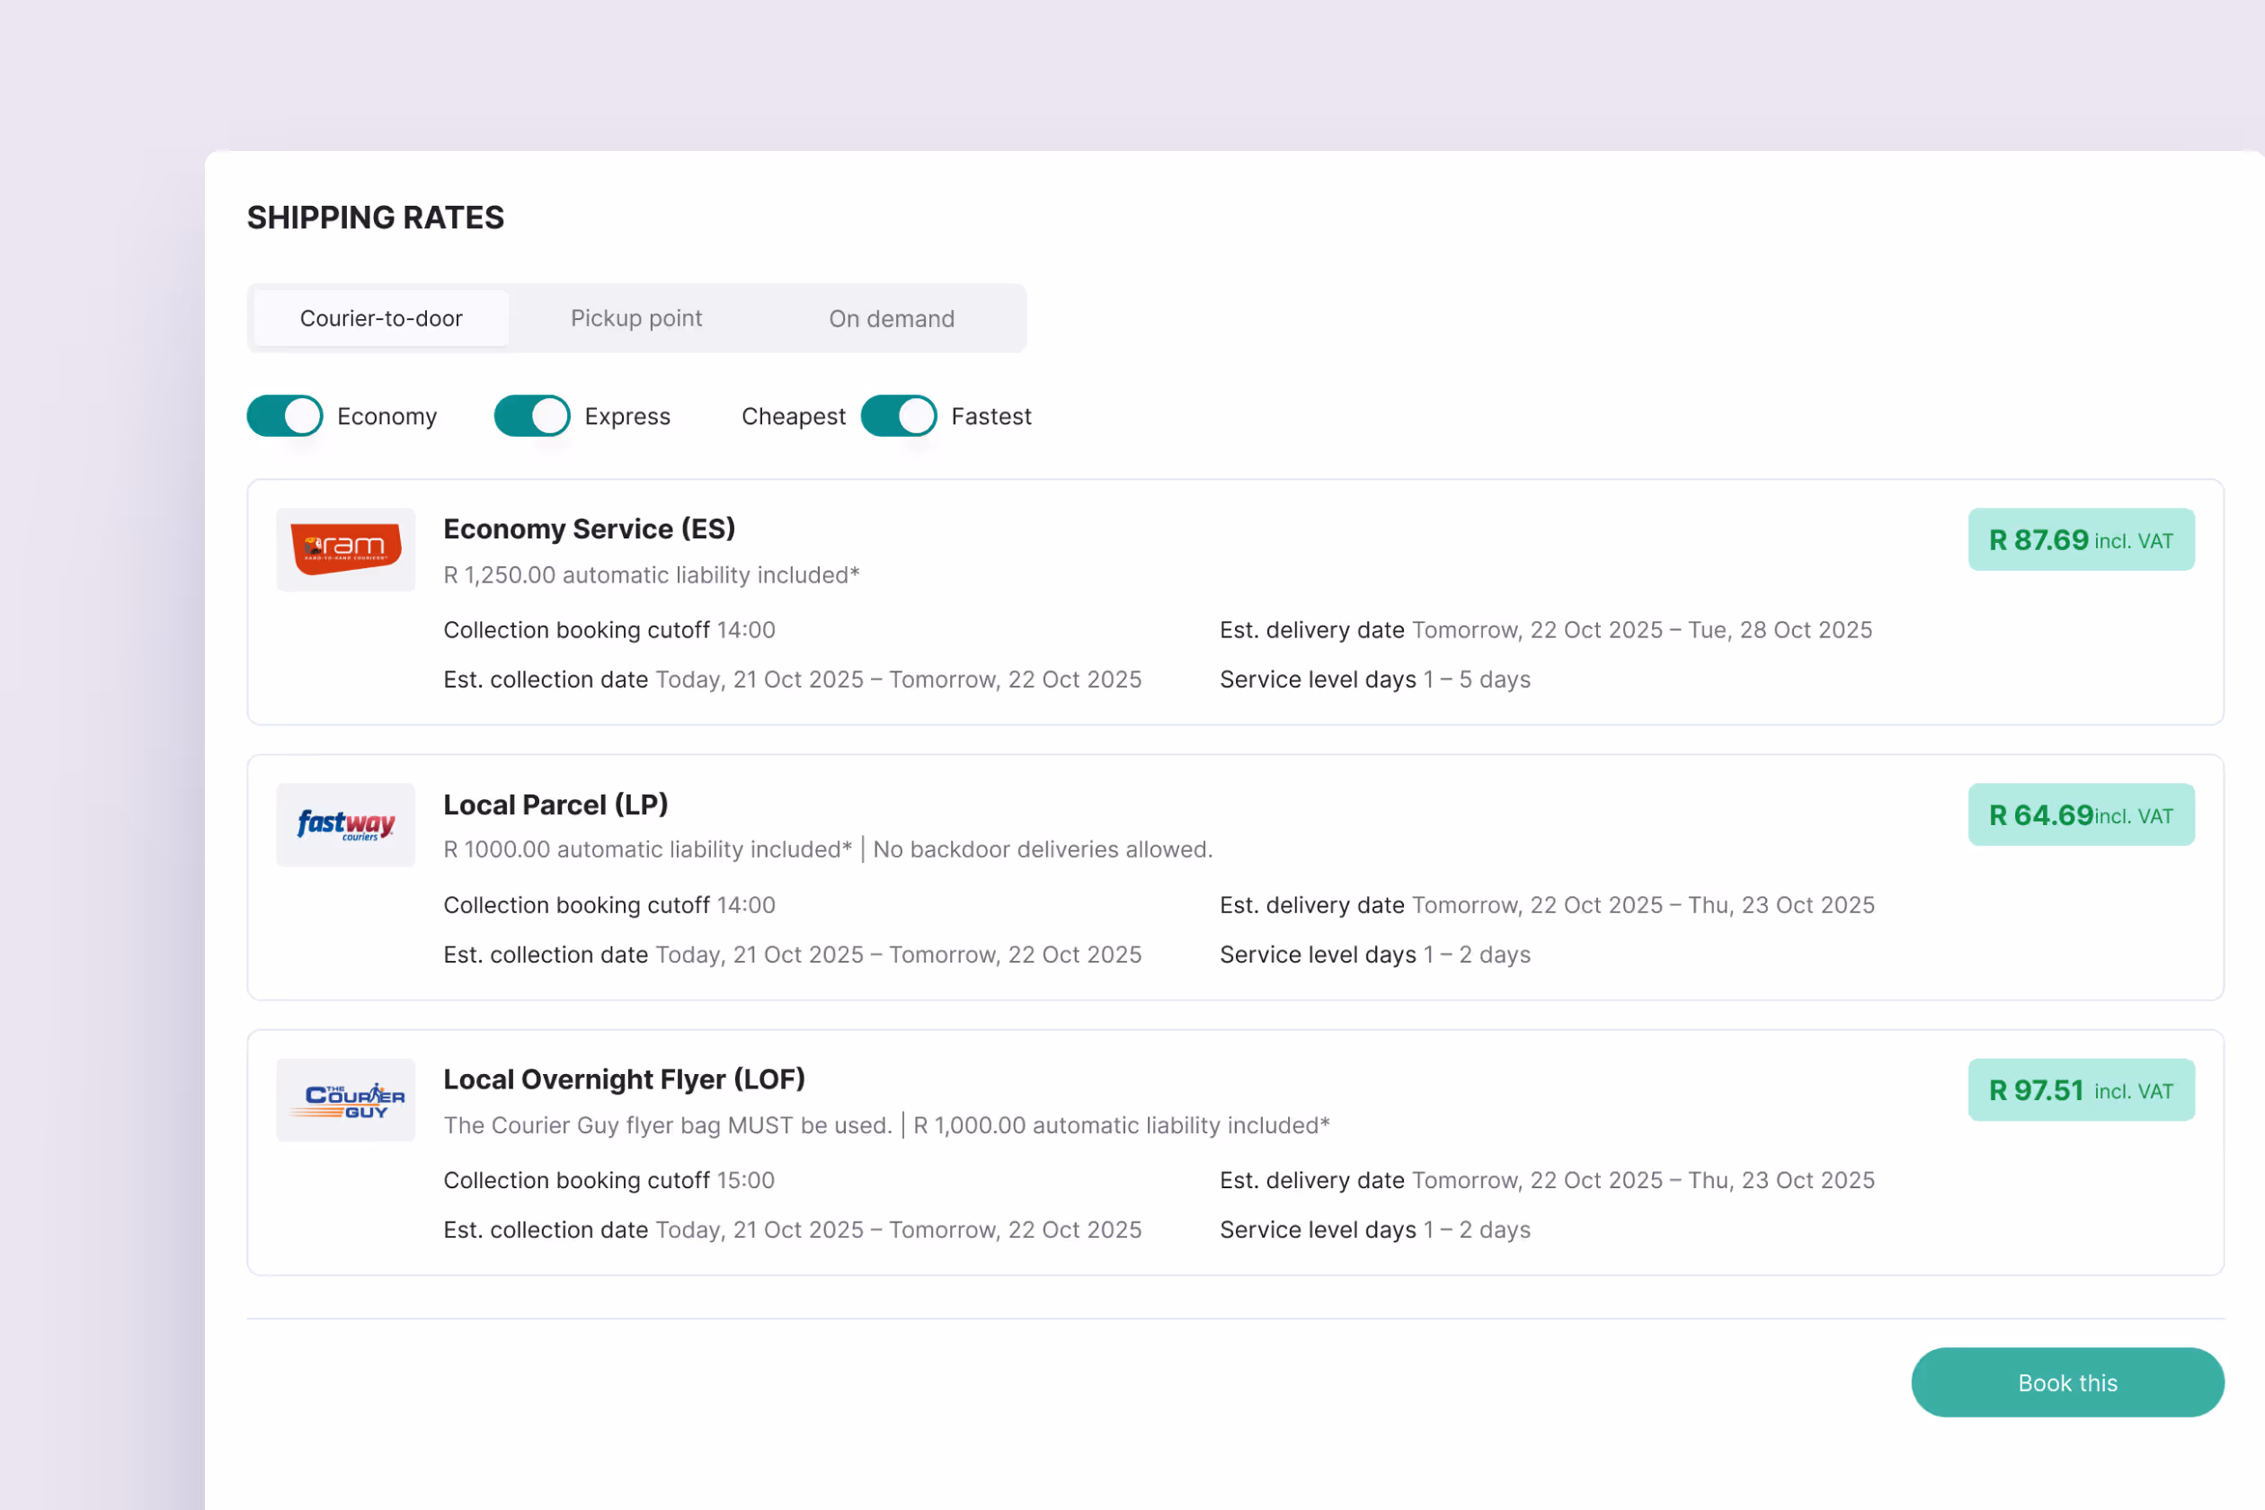Switch Cheapest/Fastest sort toggle
Image resolution: width=2265 pixels, height=1510 pixels.
coord(898,416)
